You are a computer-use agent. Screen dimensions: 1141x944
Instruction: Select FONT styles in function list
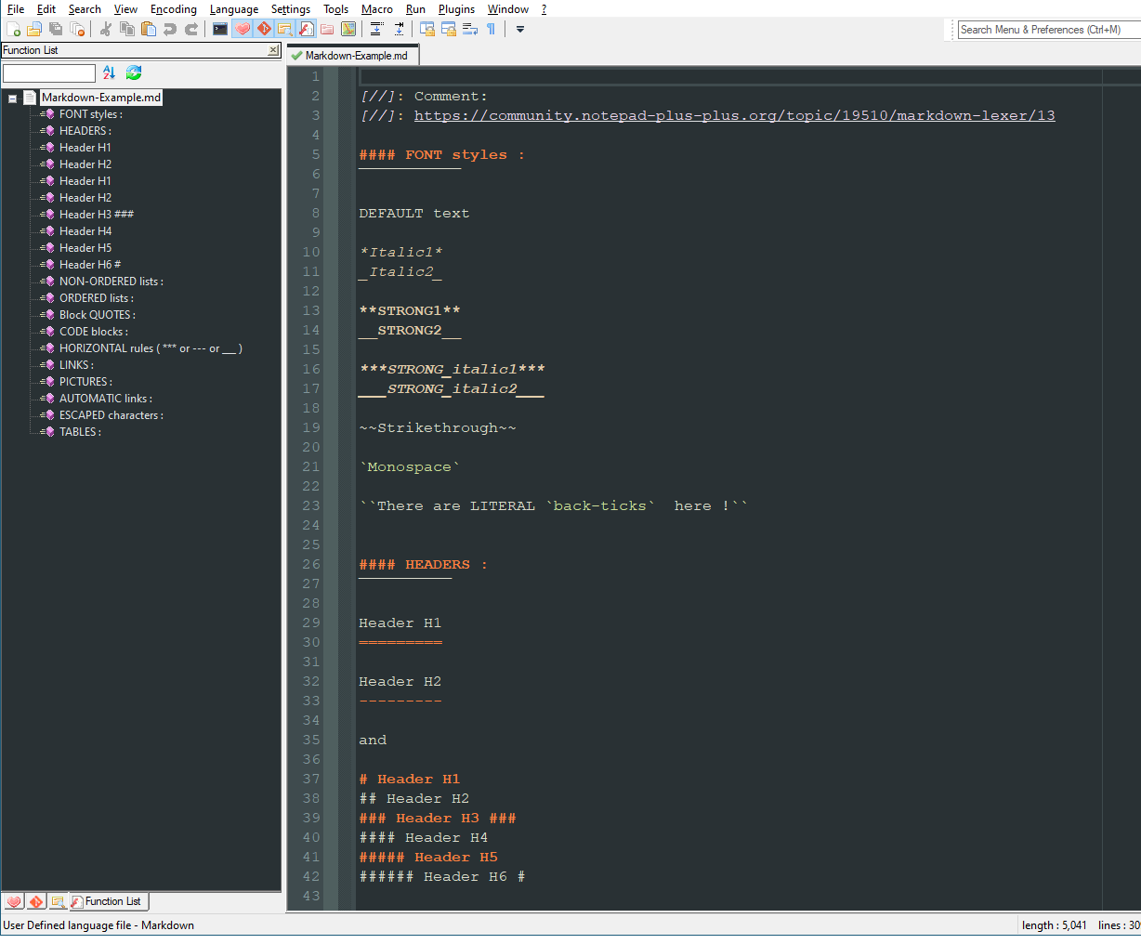click(90, 114)
